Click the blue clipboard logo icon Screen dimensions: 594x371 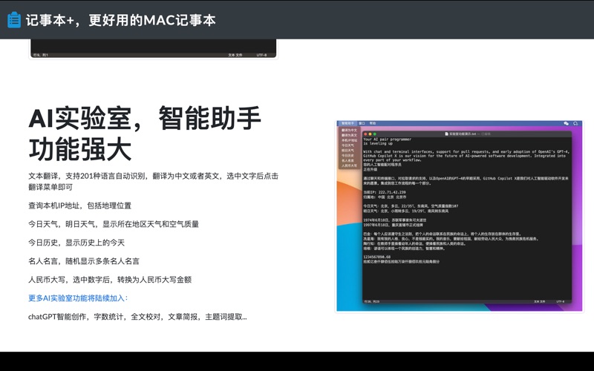pyautogui.click(x=14, y=20)
